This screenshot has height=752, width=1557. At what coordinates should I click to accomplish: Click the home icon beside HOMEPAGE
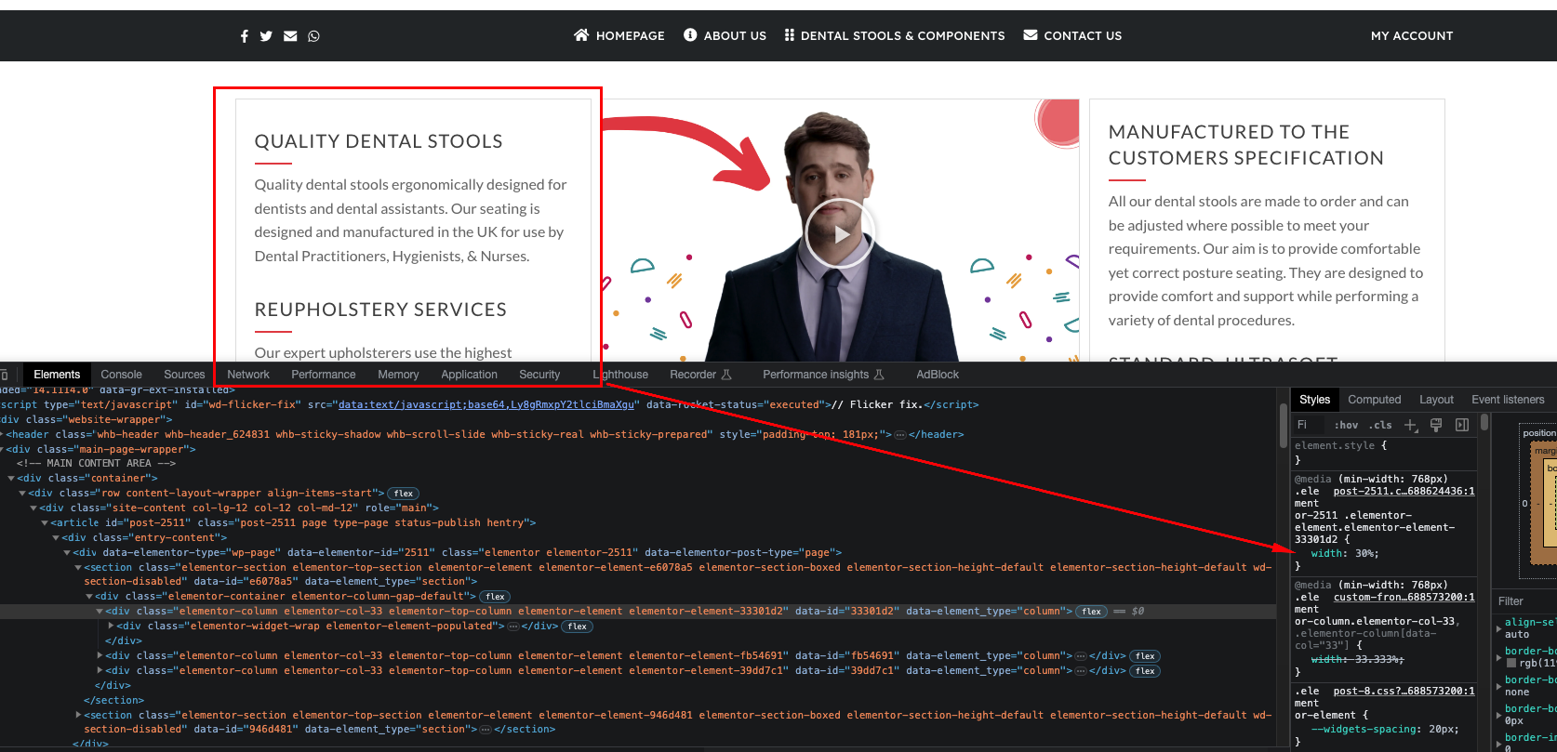pos(581,34)
